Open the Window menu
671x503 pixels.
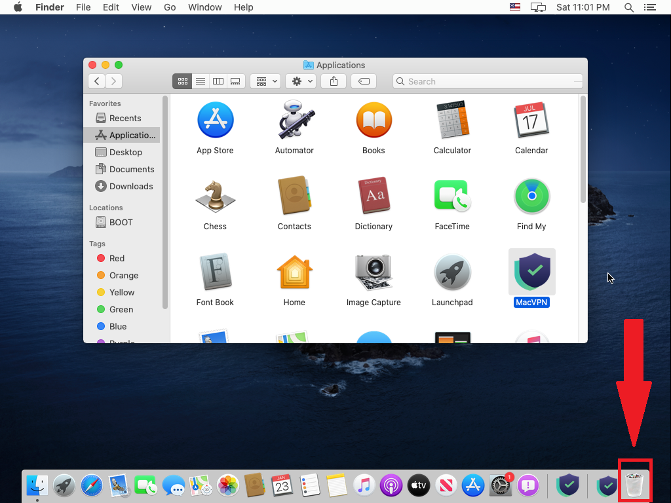(x=205, y=7)
